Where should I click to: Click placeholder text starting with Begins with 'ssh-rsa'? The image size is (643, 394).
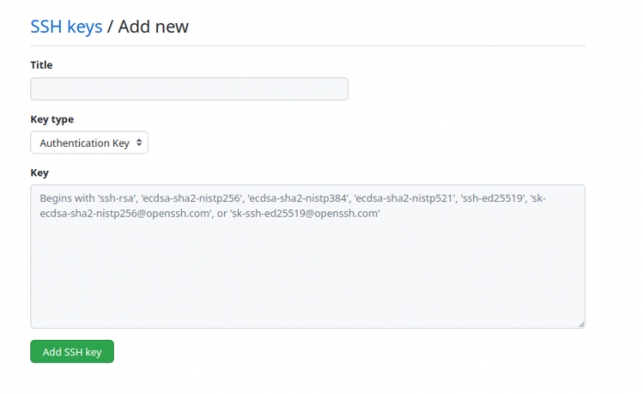pos(293,198)
